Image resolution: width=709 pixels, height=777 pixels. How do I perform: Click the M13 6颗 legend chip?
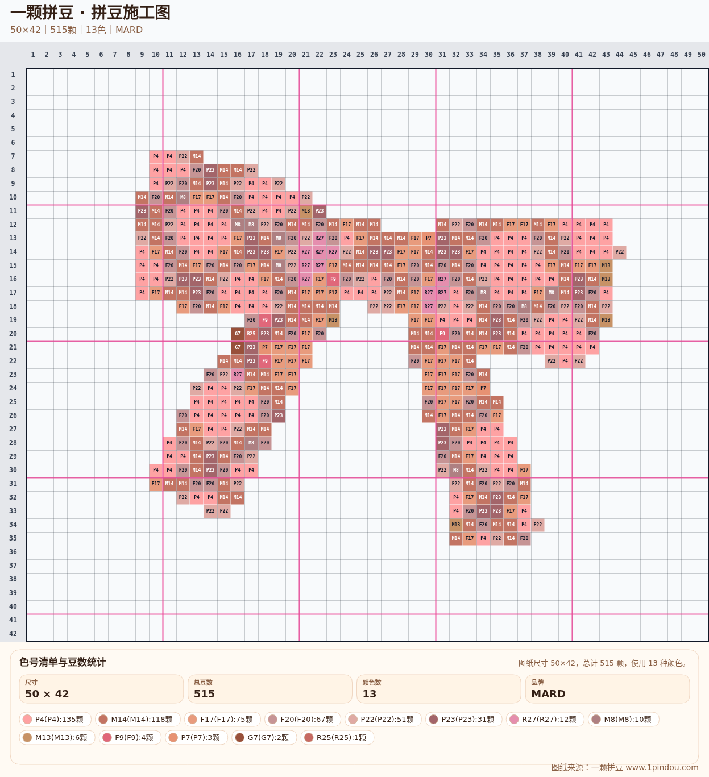(57, 737)
